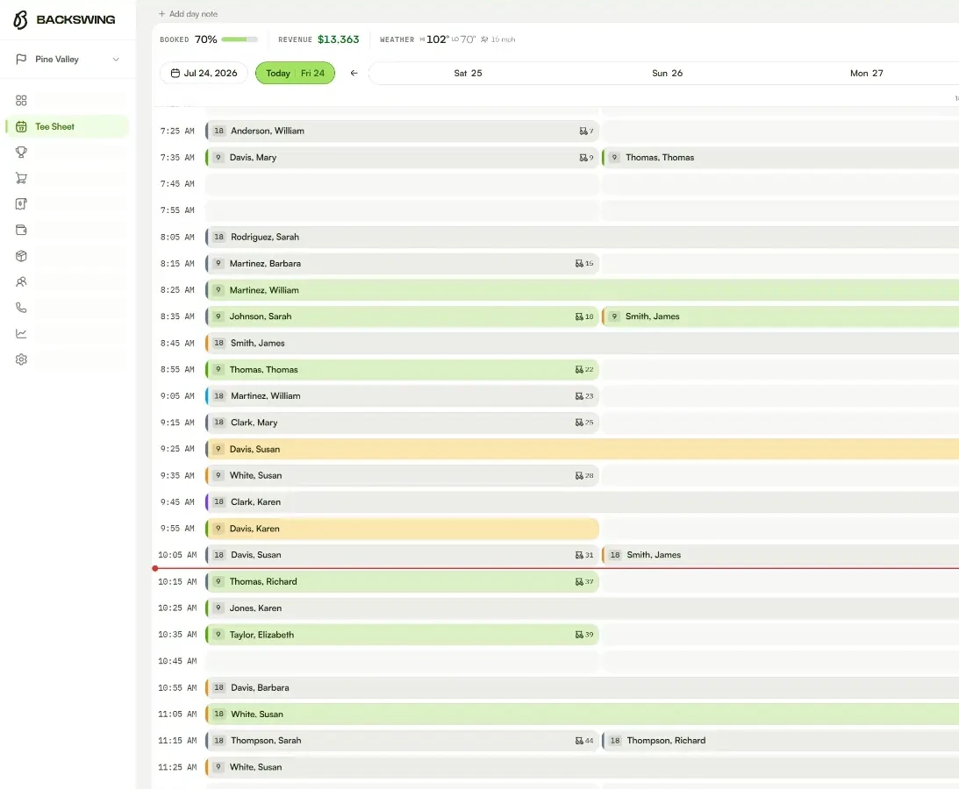Switch to the Sat 25 tab
Screen dimensions: 959x789
[x=468, y=73]
